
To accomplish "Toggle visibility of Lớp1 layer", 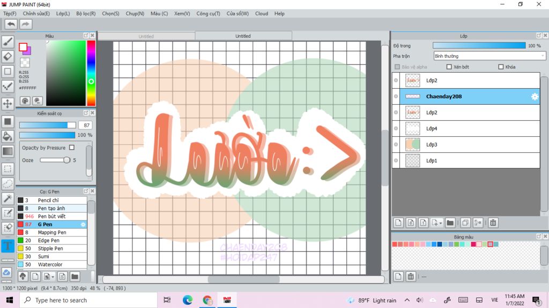I will (396, 160).
